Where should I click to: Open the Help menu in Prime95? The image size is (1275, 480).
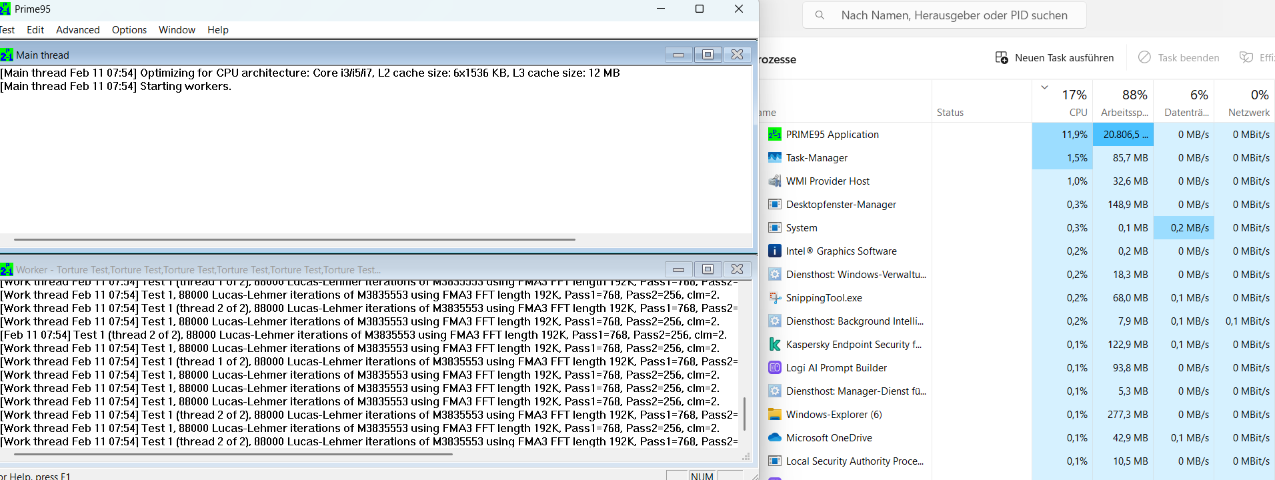tap(218, 30)
